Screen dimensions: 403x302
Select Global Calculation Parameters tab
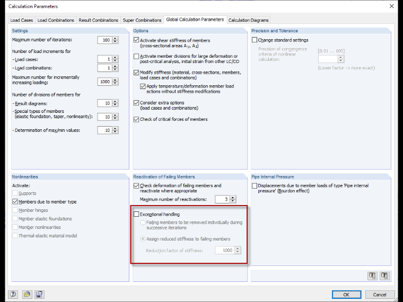[x=195, y=20]
